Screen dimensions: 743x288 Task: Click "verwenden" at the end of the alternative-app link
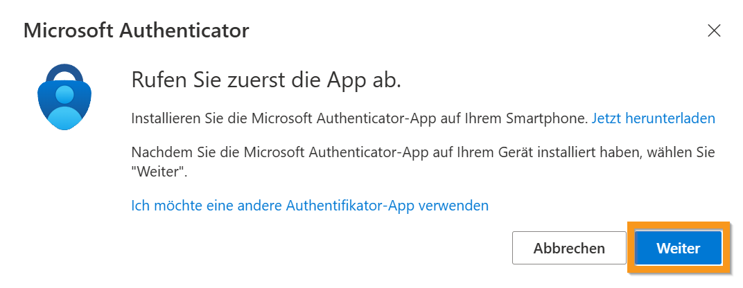click(x=457, y=205)
